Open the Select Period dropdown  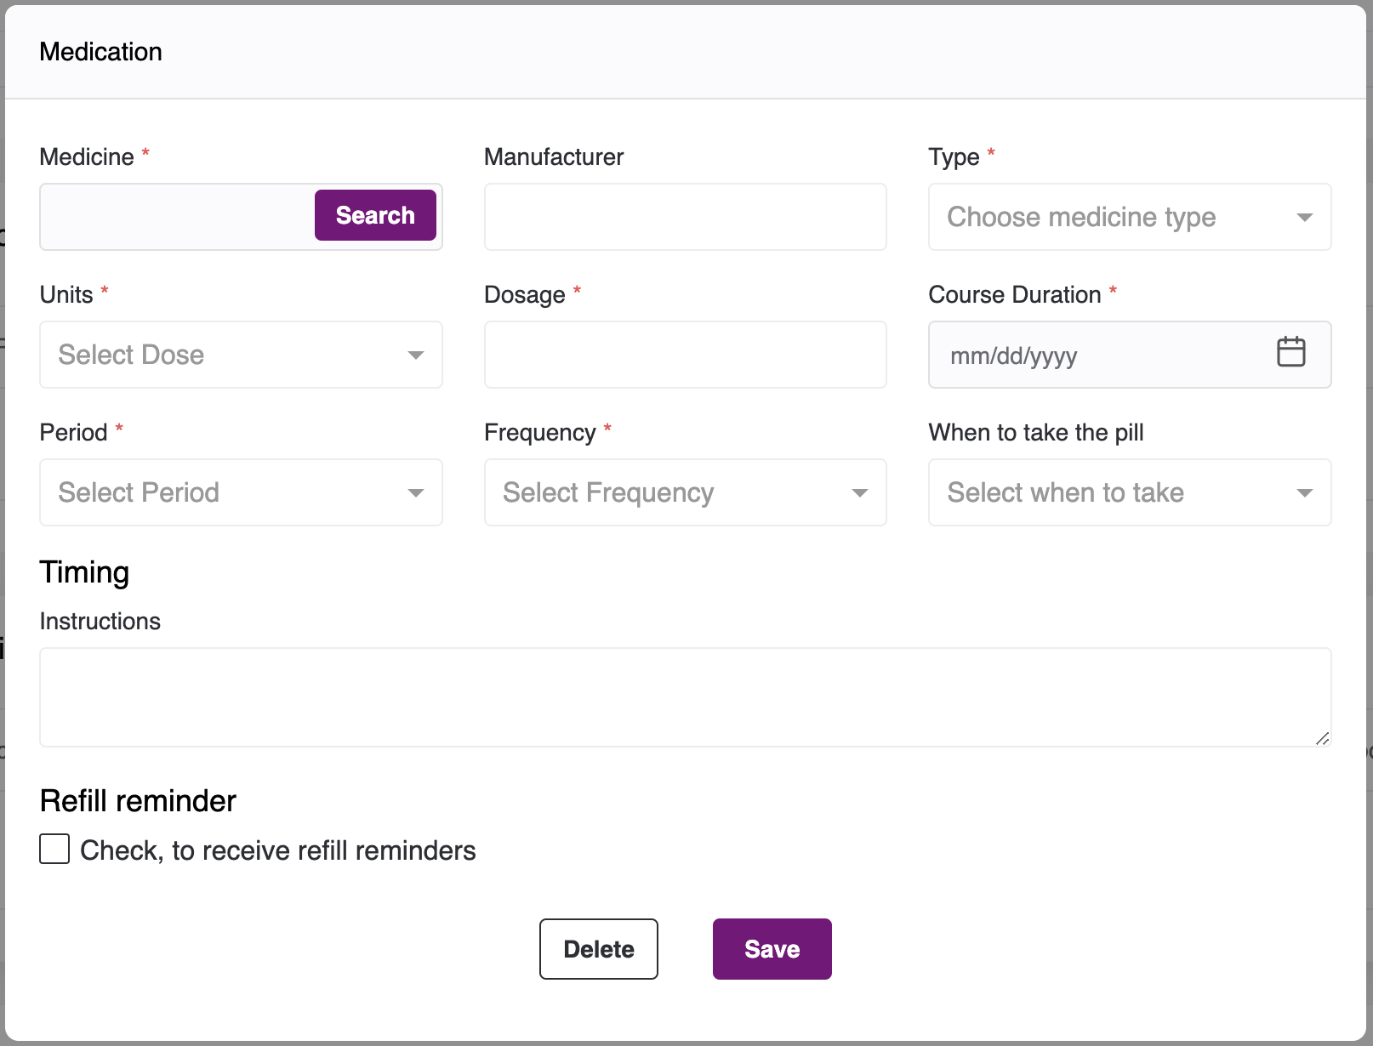pos(221,493)
